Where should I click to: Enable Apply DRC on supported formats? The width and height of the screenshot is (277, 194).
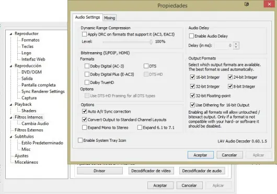point(85,34)
